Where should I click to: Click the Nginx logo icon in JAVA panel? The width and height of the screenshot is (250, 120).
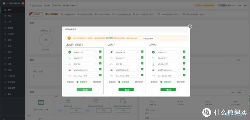[153, 52]
